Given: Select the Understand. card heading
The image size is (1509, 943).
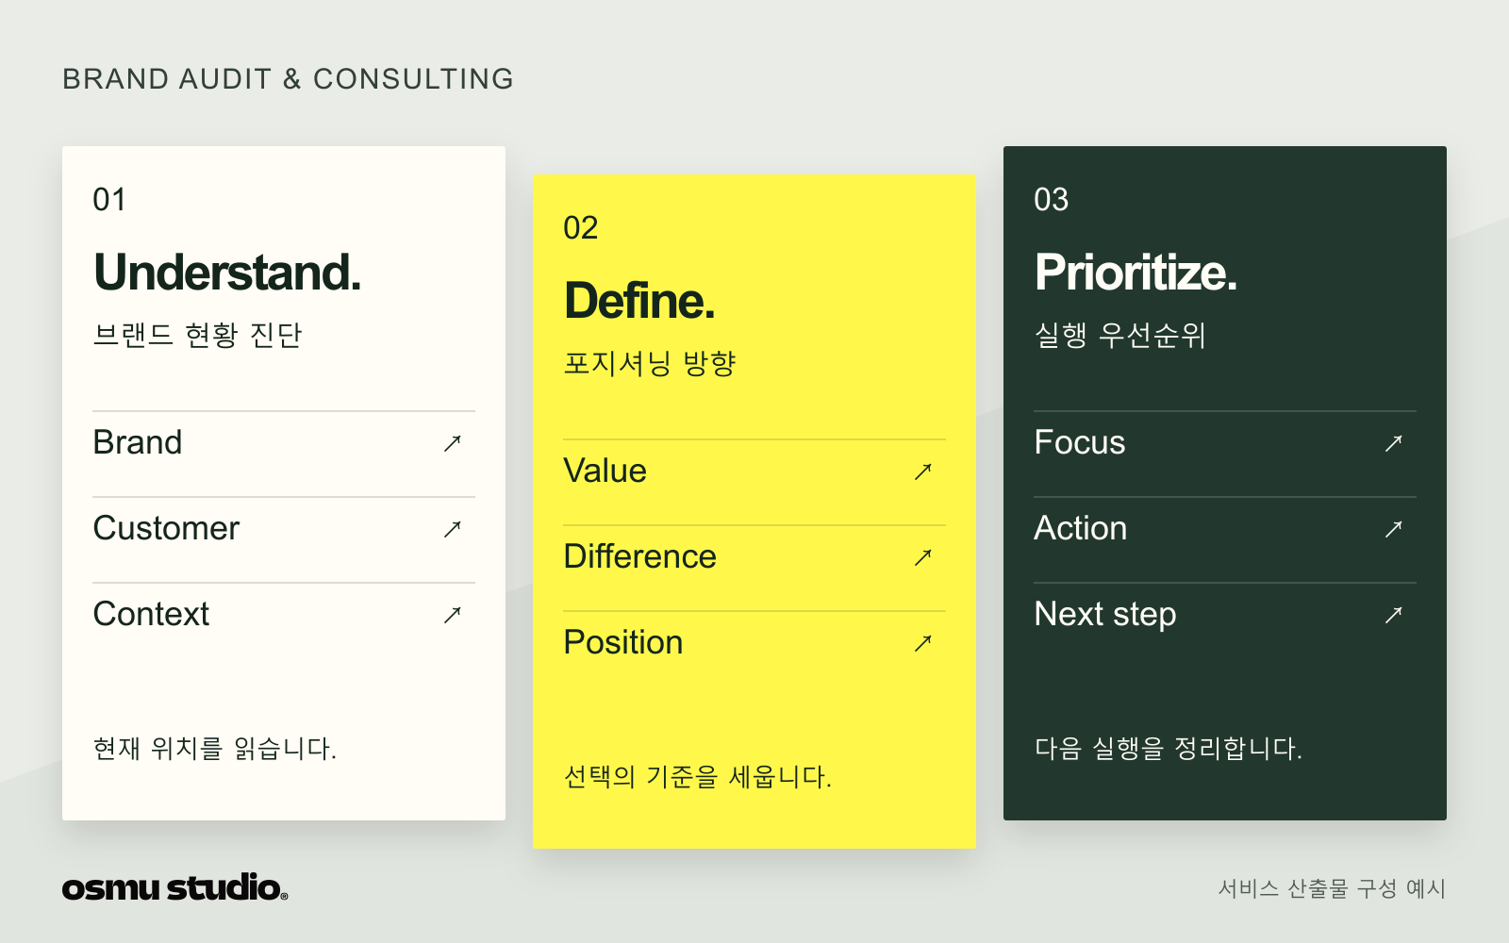Looking at the screenshot, I should click(x=227, y=273).
